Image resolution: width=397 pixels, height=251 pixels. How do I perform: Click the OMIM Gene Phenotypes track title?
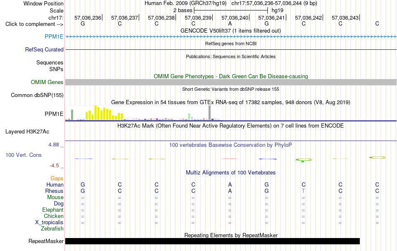[x=231, y=76]
